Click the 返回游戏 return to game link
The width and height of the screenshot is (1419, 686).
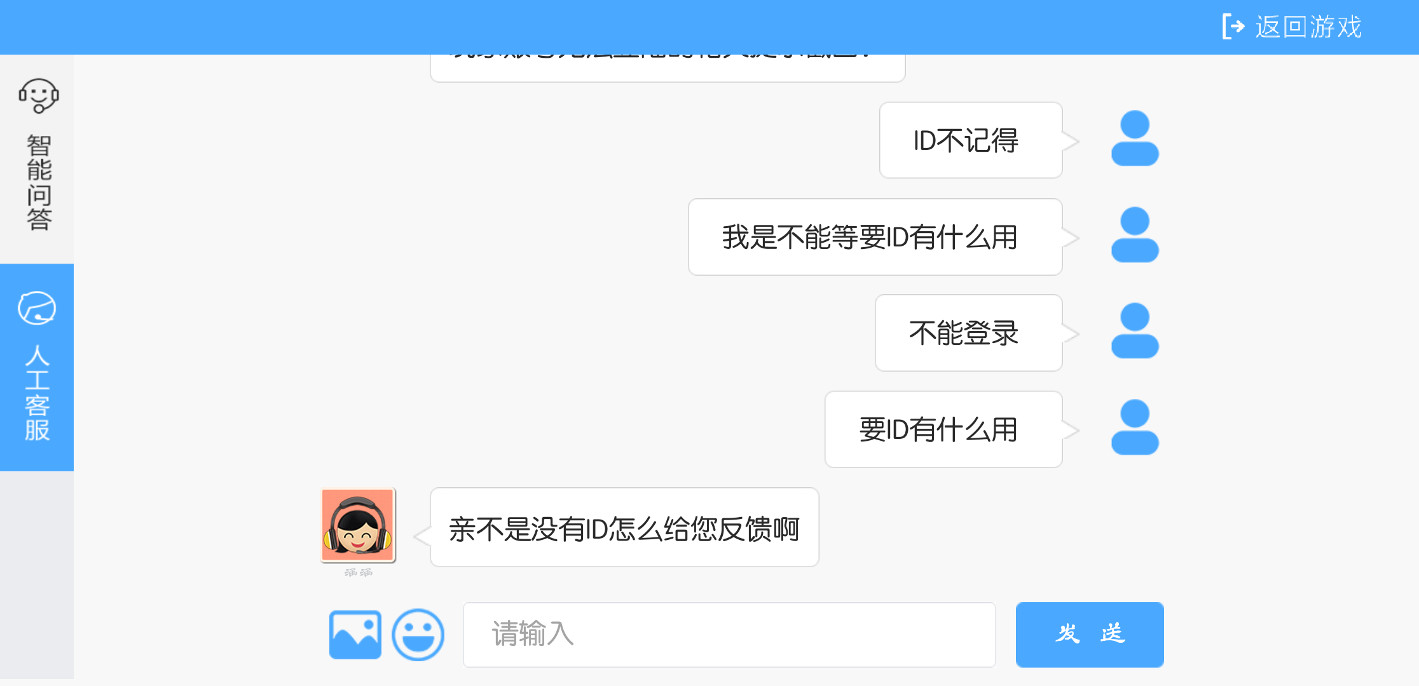point(1308,27)
